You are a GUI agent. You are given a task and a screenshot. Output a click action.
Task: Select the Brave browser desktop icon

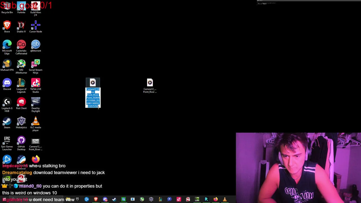point(7,27)
